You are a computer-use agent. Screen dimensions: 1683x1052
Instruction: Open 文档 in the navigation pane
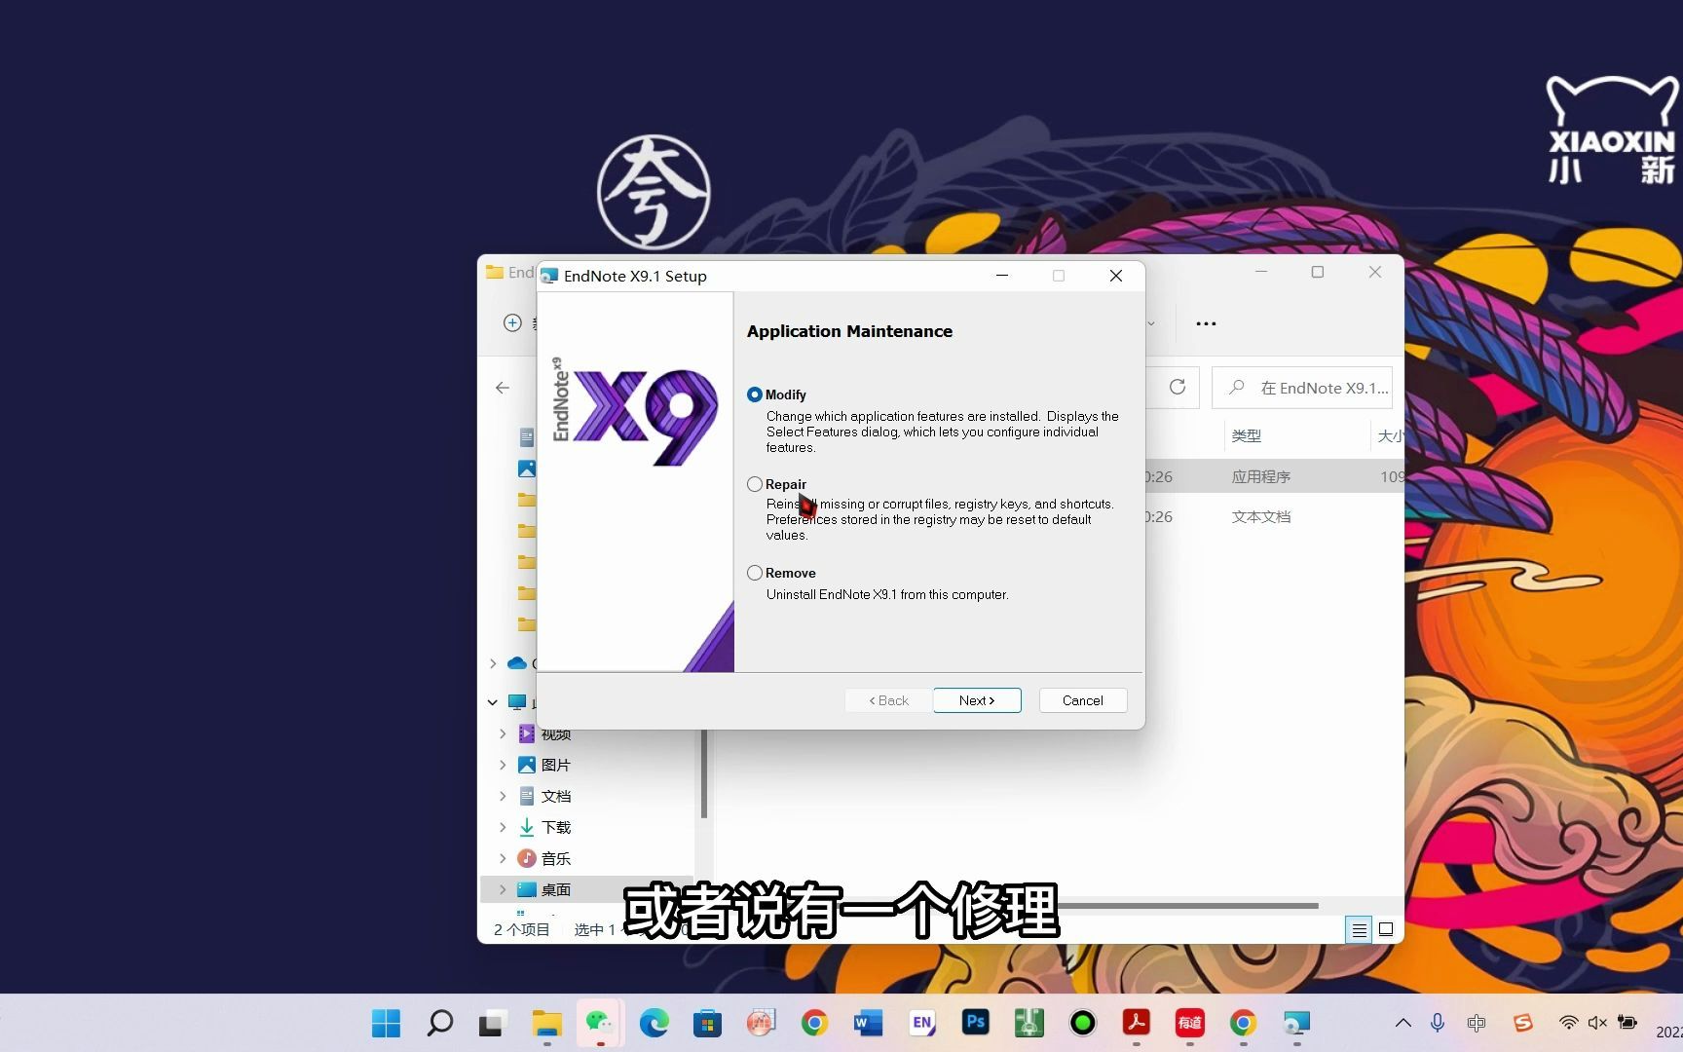555,796
